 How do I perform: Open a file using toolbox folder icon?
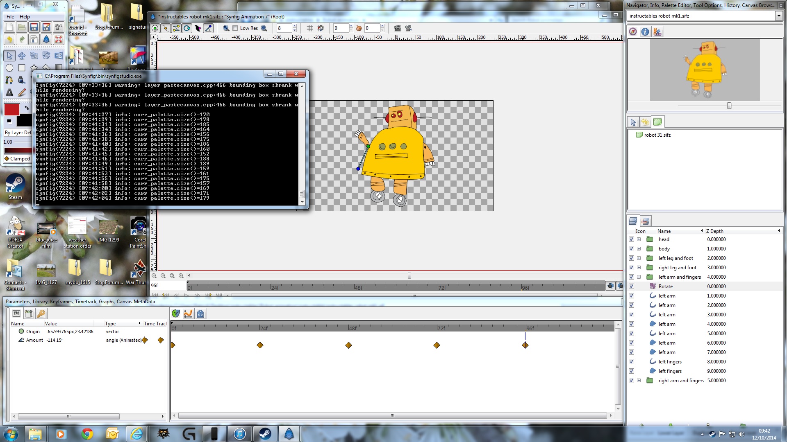click(x=22, y=27)
